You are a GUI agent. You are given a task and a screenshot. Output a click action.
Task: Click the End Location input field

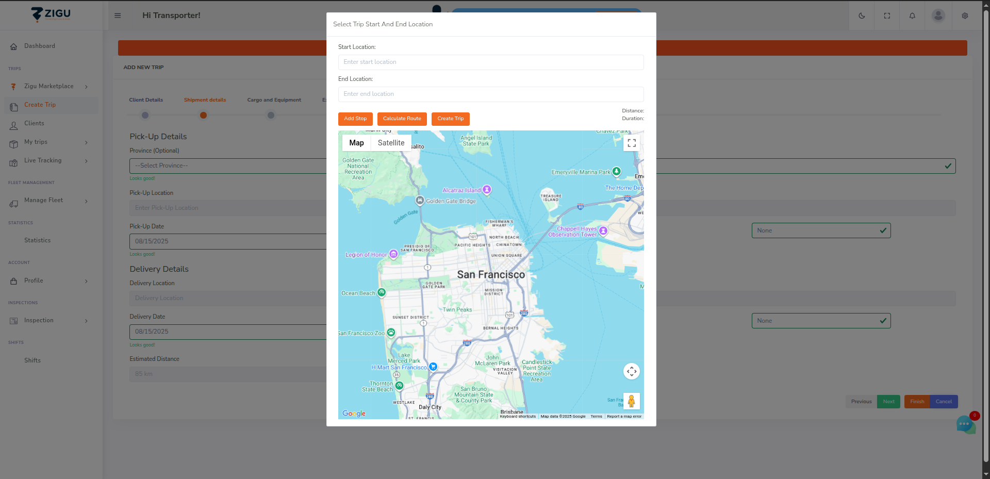tap(491, 94)
